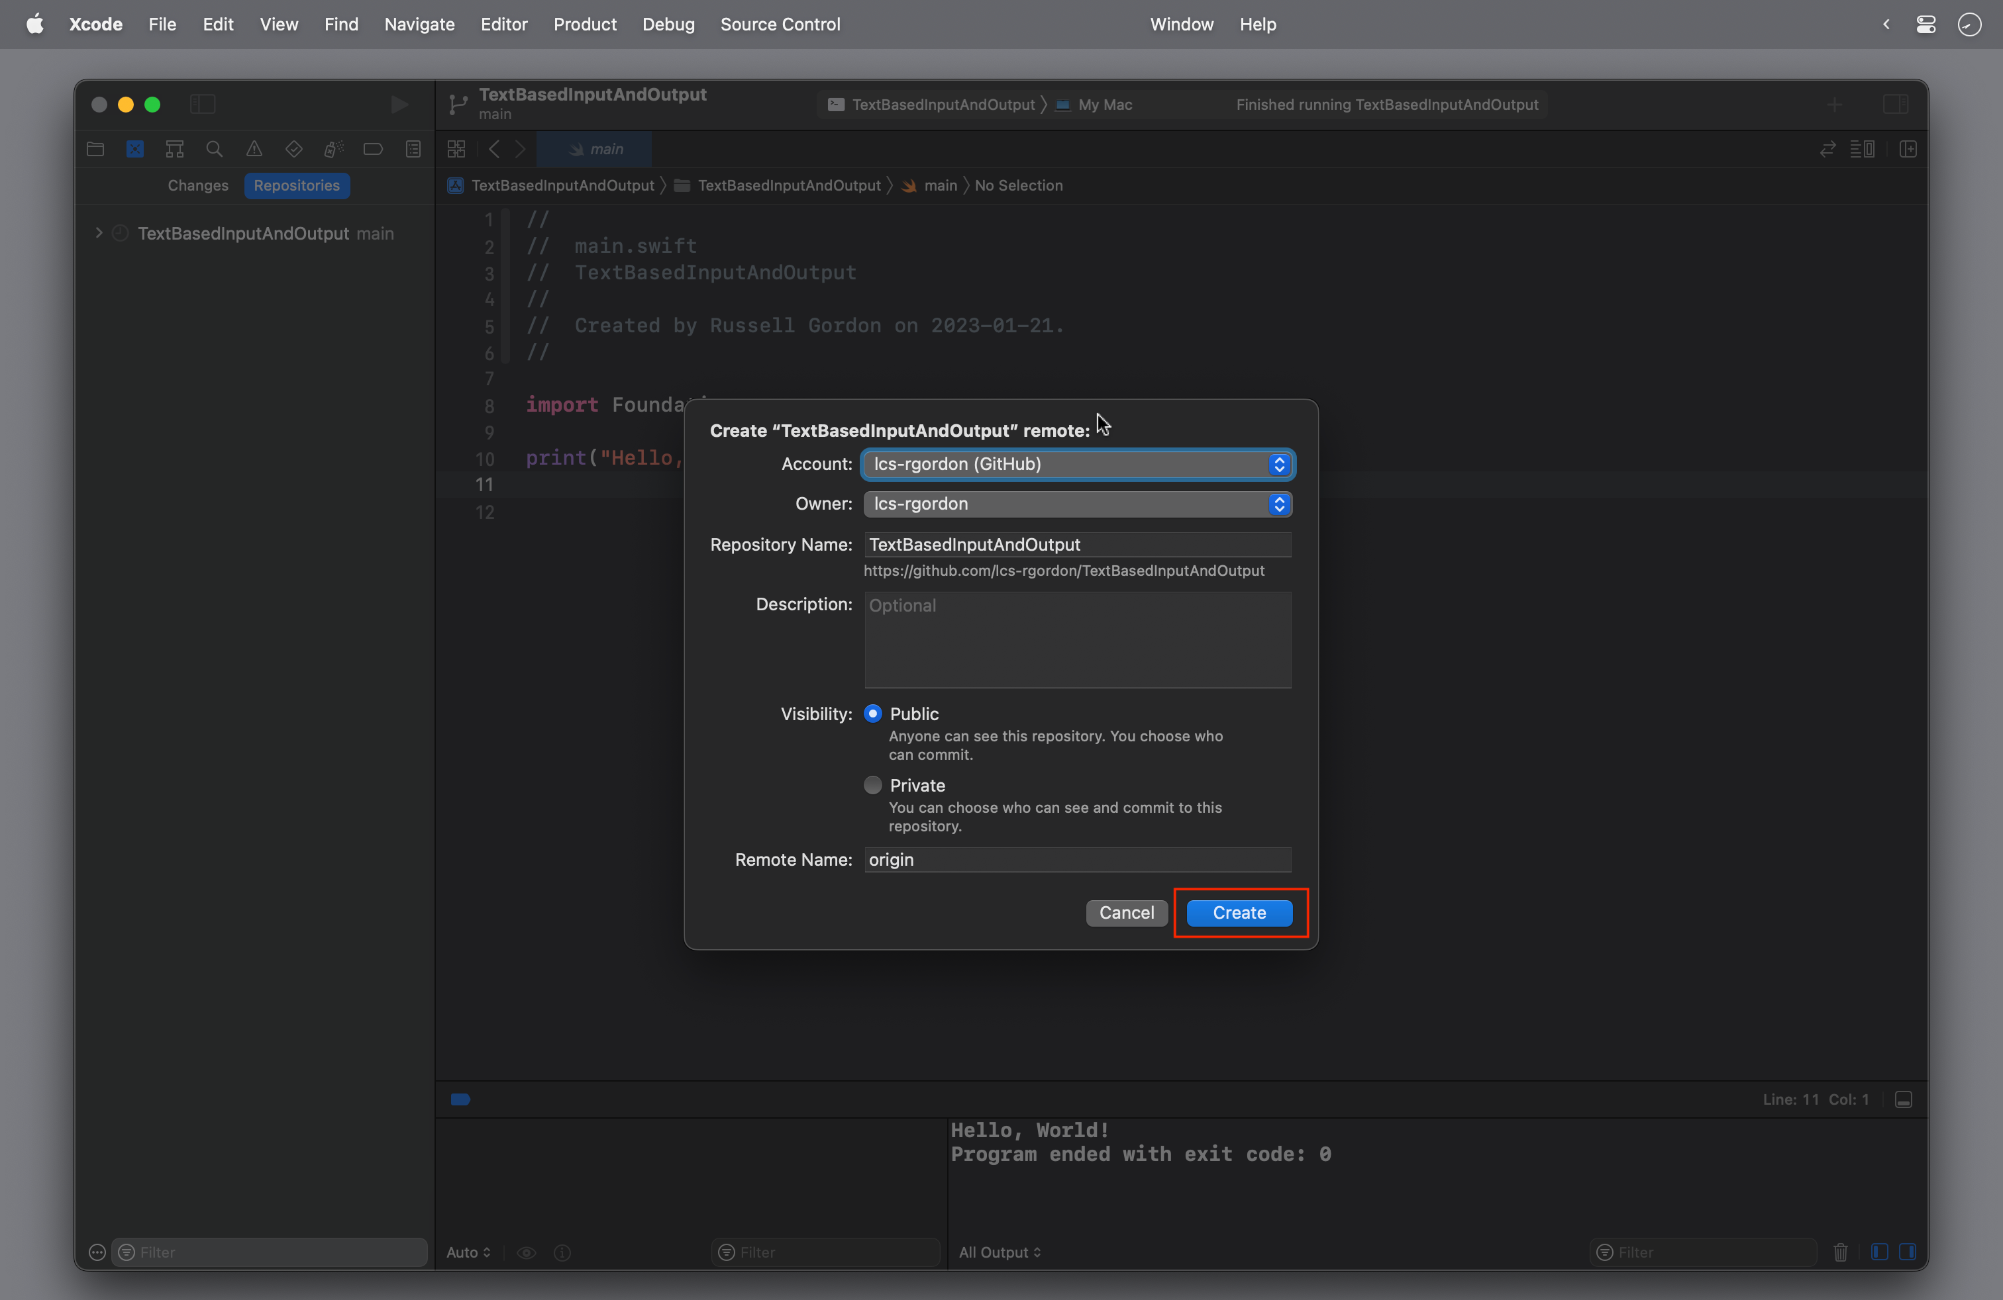Switch to the Repositories tab
2003x1300 pixels.
(x=296, y=185)
